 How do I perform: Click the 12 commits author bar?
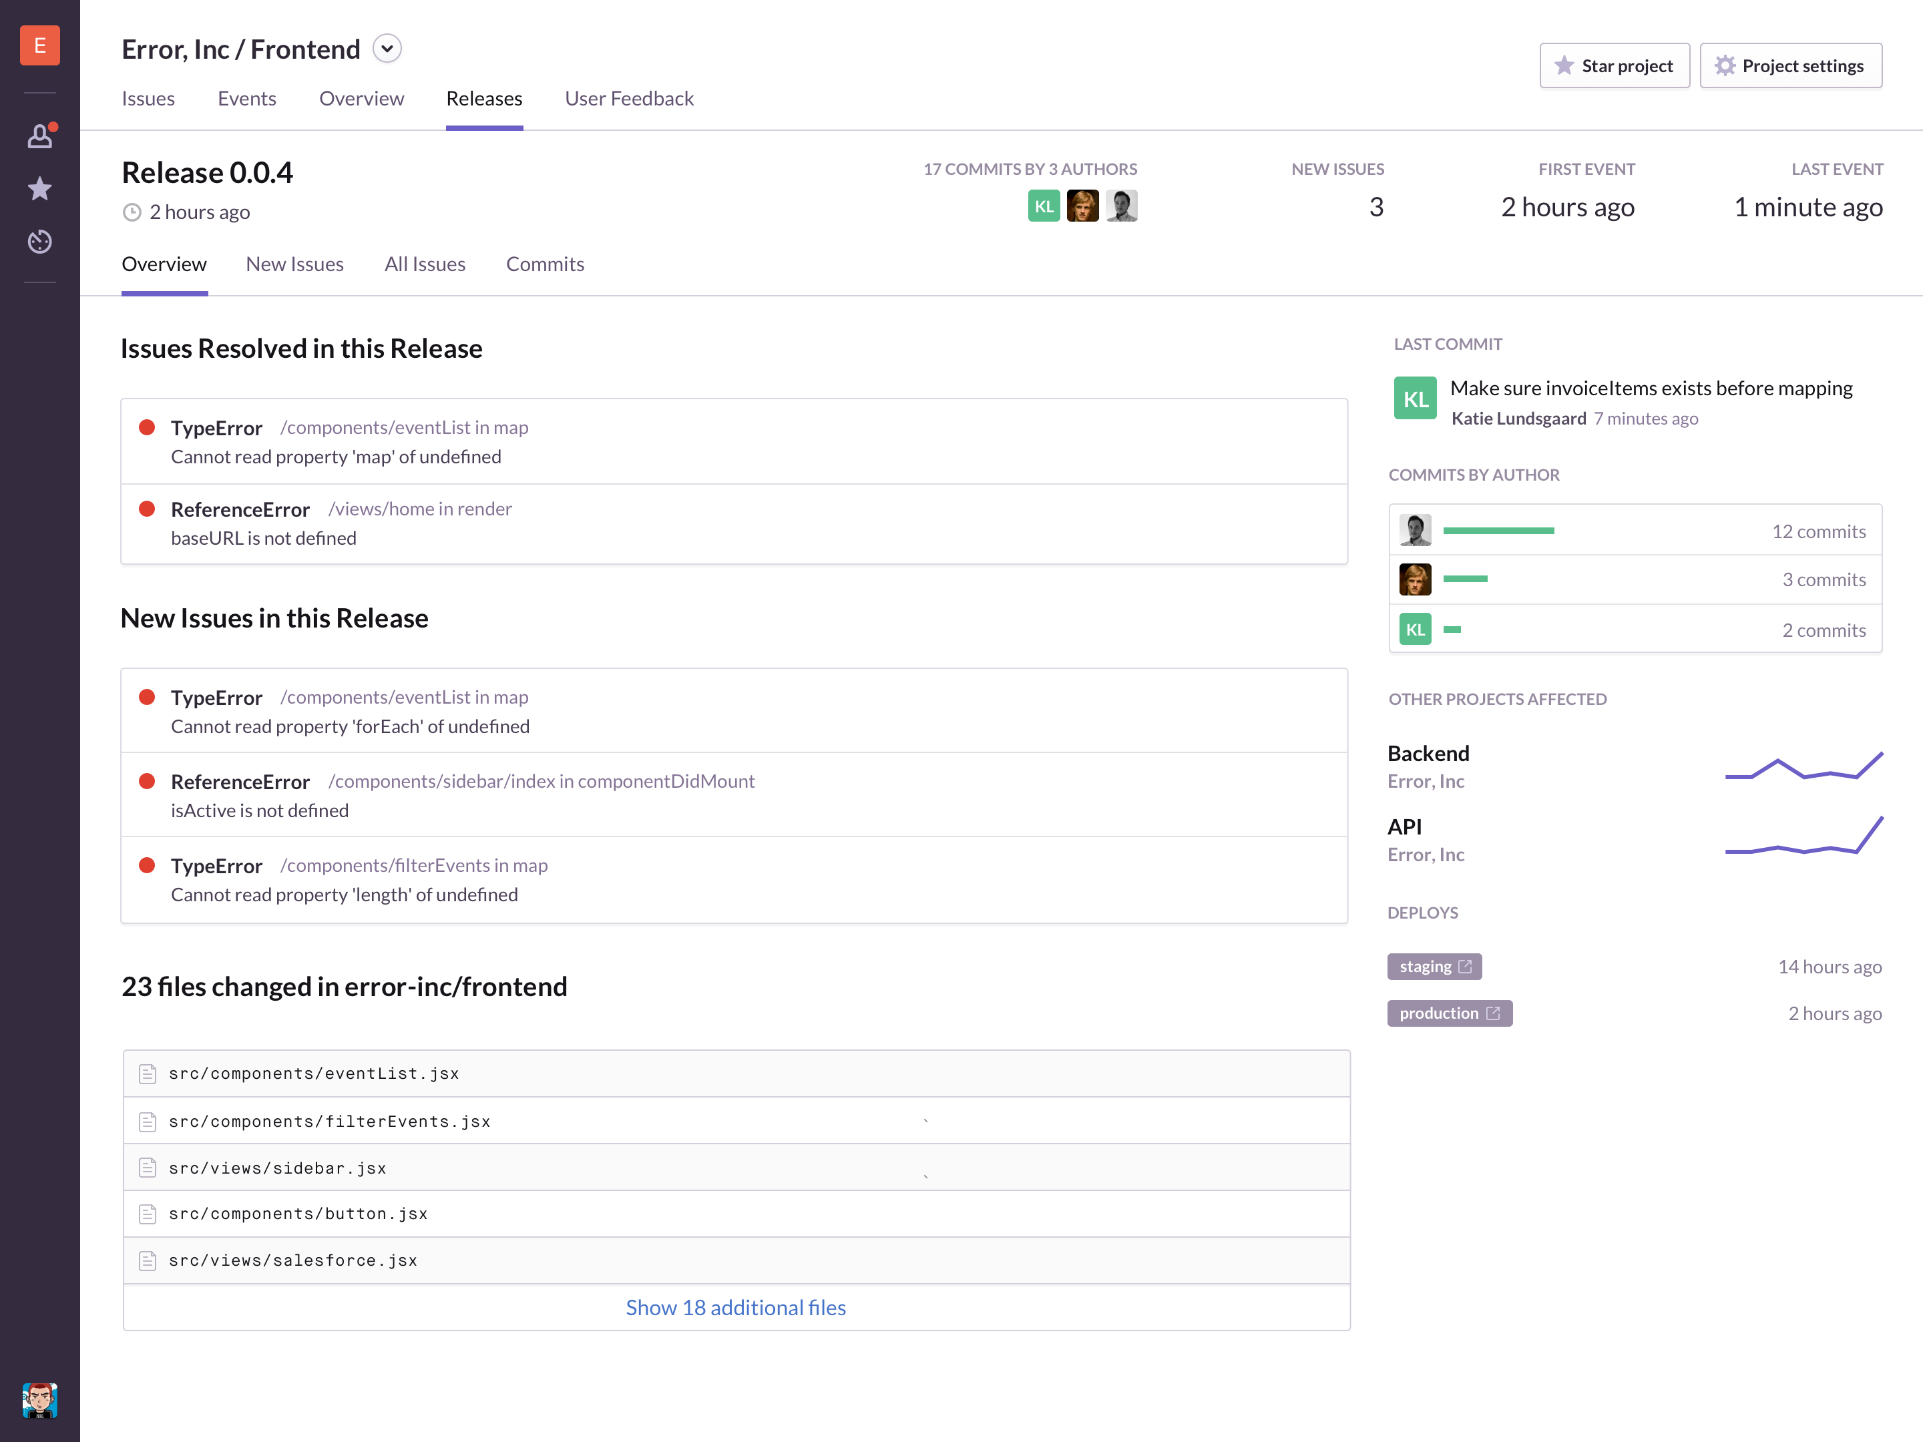pyautogui.click(x=1499, y=531)
